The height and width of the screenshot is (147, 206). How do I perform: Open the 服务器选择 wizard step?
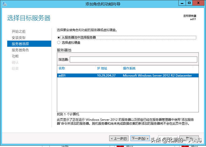pyautogui.click(x=29, y=44)
